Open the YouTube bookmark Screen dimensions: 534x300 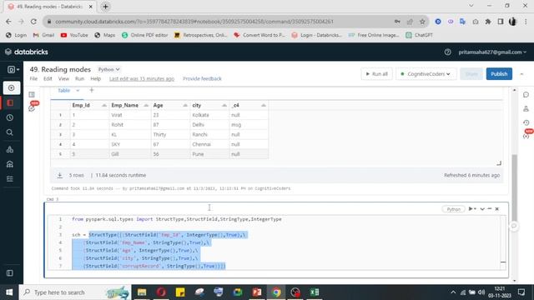tap(74, 35)
